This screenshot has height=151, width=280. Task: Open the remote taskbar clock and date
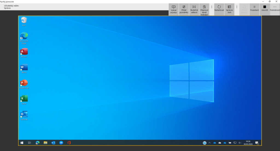[247, 143]
